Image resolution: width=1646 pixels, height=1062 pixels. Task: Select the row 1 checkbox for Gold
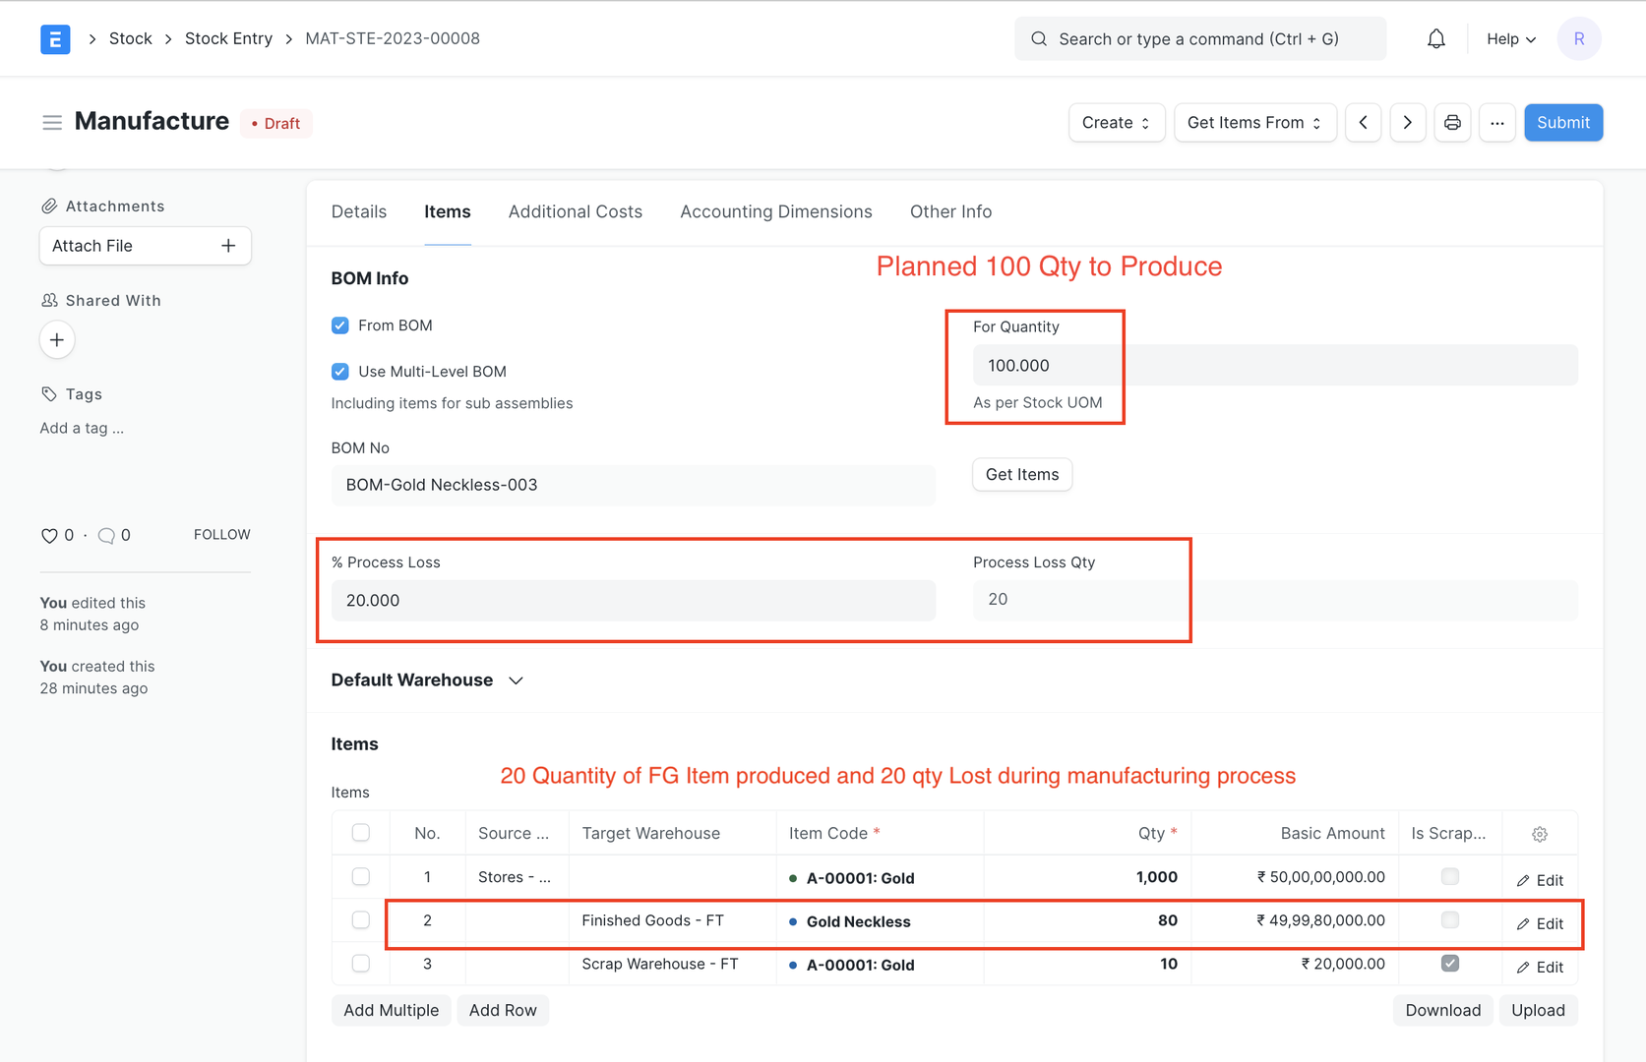(360, 876)
